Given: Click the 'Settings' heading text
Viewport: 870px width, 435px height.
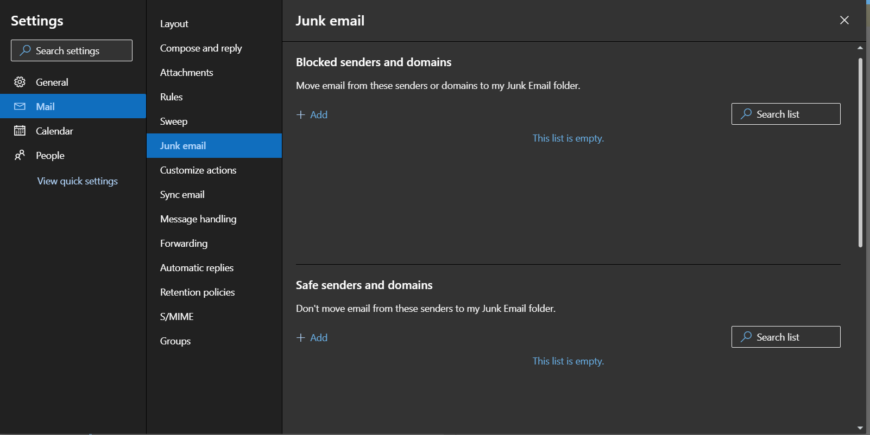Looking at the screenshot, I should click(37, 21).
